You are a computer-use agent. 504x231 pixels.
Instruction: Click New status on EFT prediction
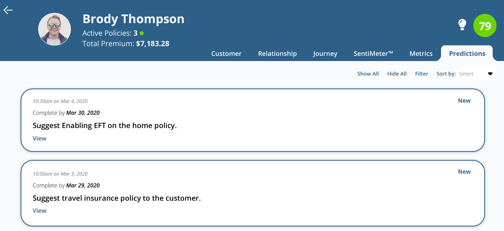(464, 101)
